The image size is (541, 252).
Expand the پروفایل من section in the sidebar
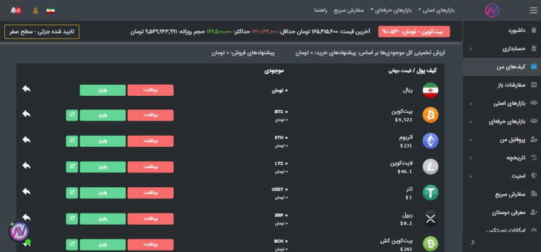pos(504,140)
